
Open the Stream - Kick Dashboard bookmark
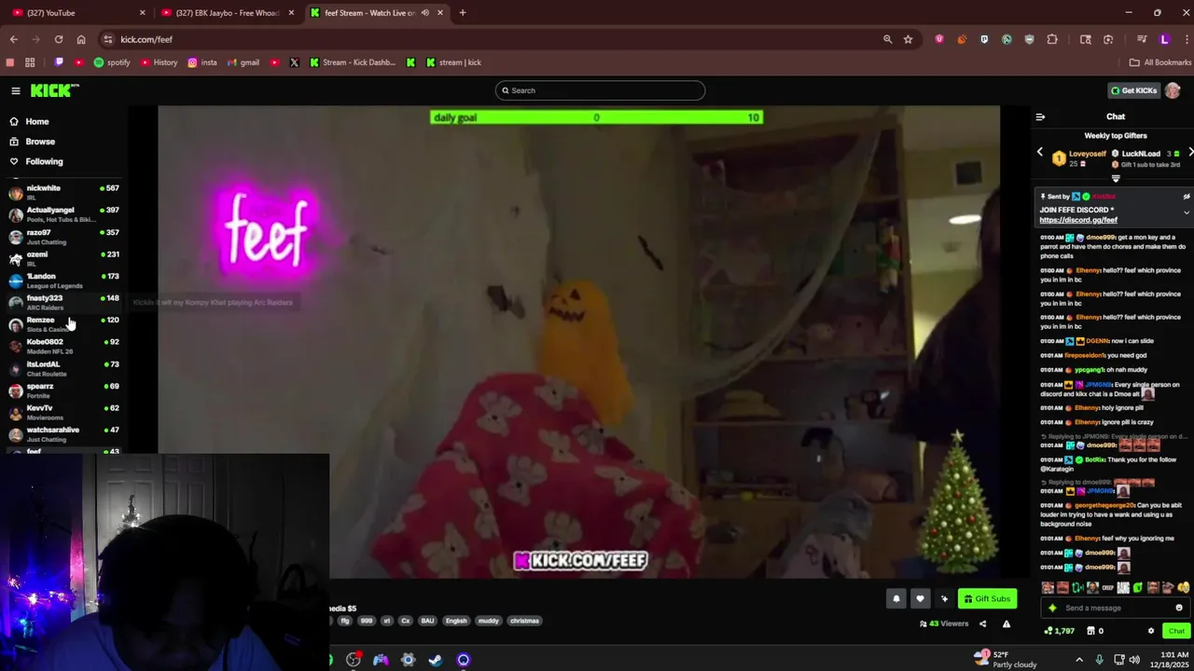point(353,62)
